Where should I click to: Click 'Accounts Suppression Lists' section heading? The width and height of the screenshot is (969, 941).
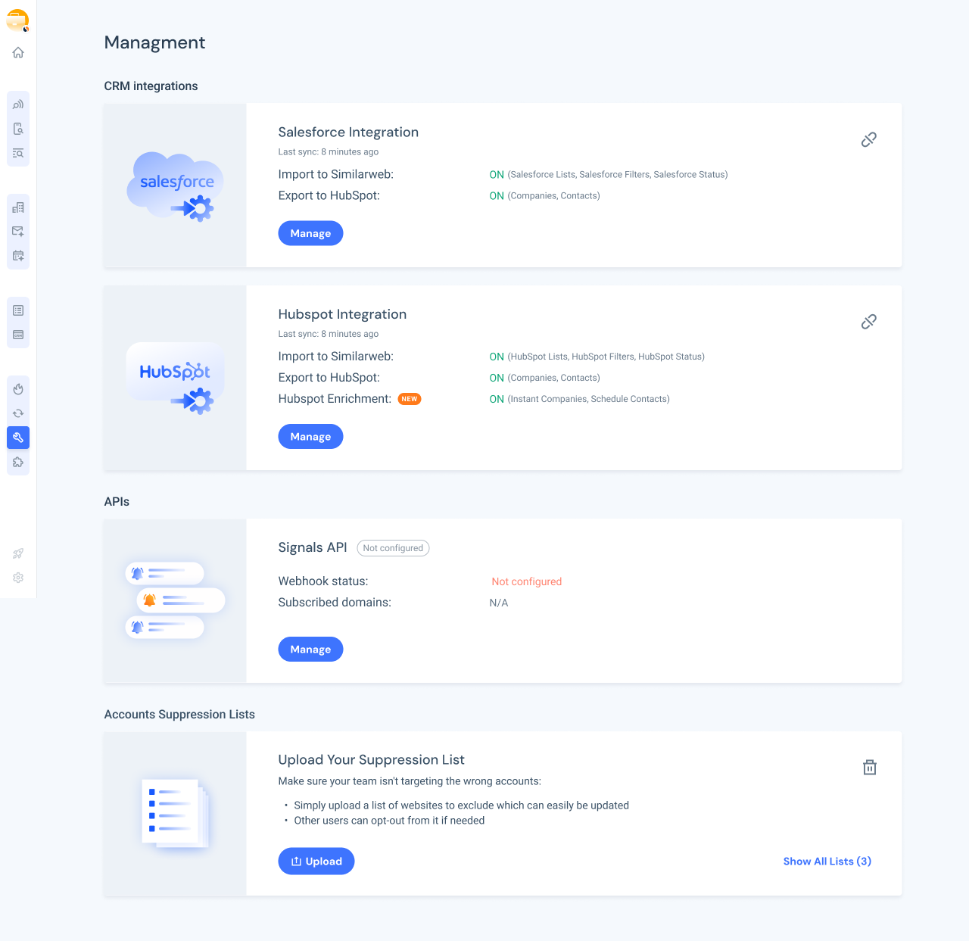pyautogui.click(x=179, y=715)
